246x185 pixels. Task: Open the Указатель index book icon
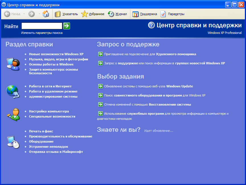[58, 14]
